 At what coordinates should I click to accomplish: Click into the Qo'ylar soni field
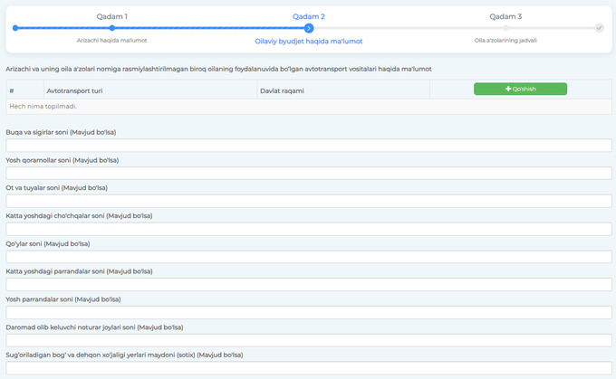(309, 257)
